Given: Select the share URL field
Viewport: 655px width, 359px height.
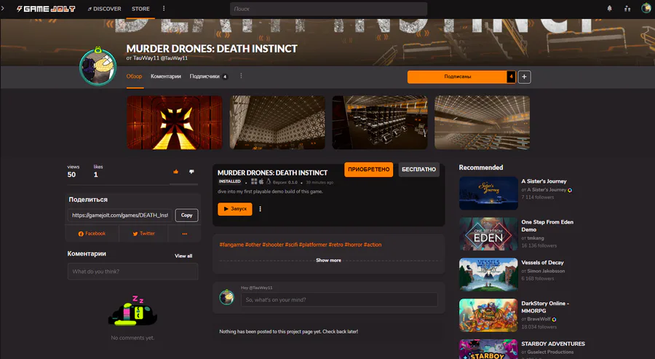Looking at the screenshot, I should tap(120, 216).
